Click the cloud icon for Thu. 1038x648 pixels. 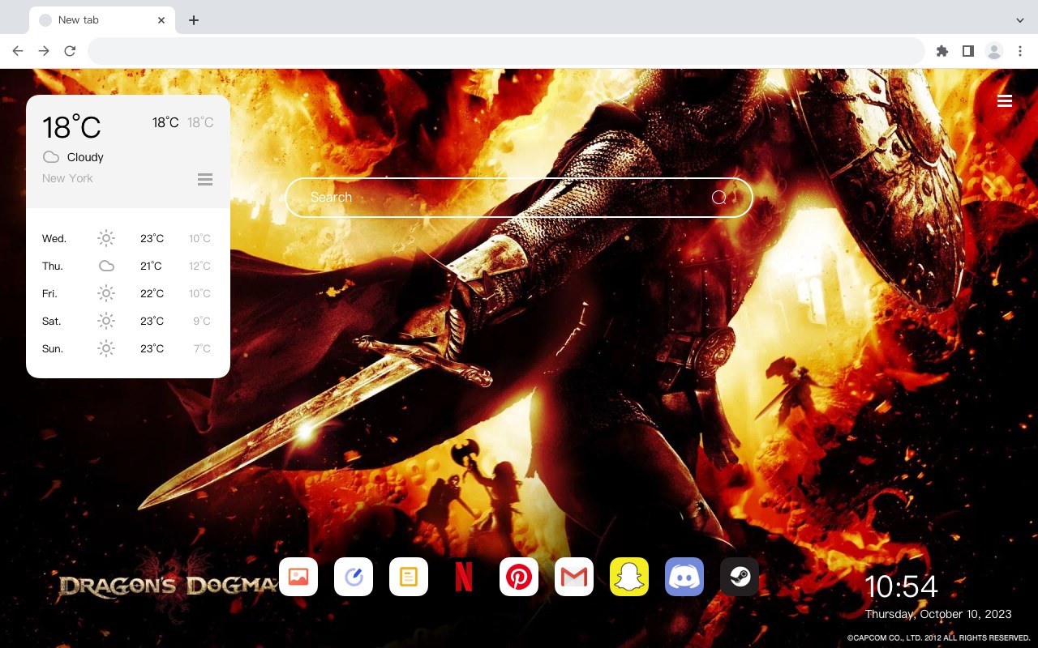[106, 266]
